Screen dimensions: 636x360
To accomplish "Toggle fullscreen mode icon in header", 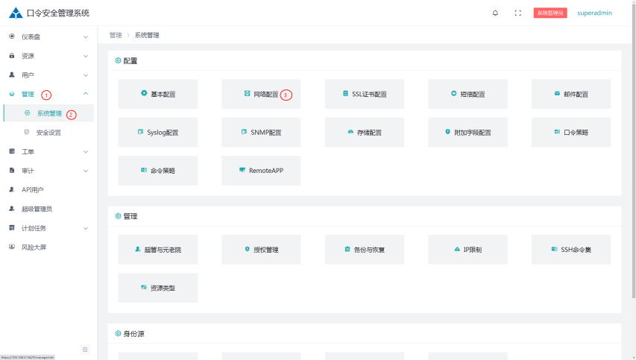I will (518, 13).
